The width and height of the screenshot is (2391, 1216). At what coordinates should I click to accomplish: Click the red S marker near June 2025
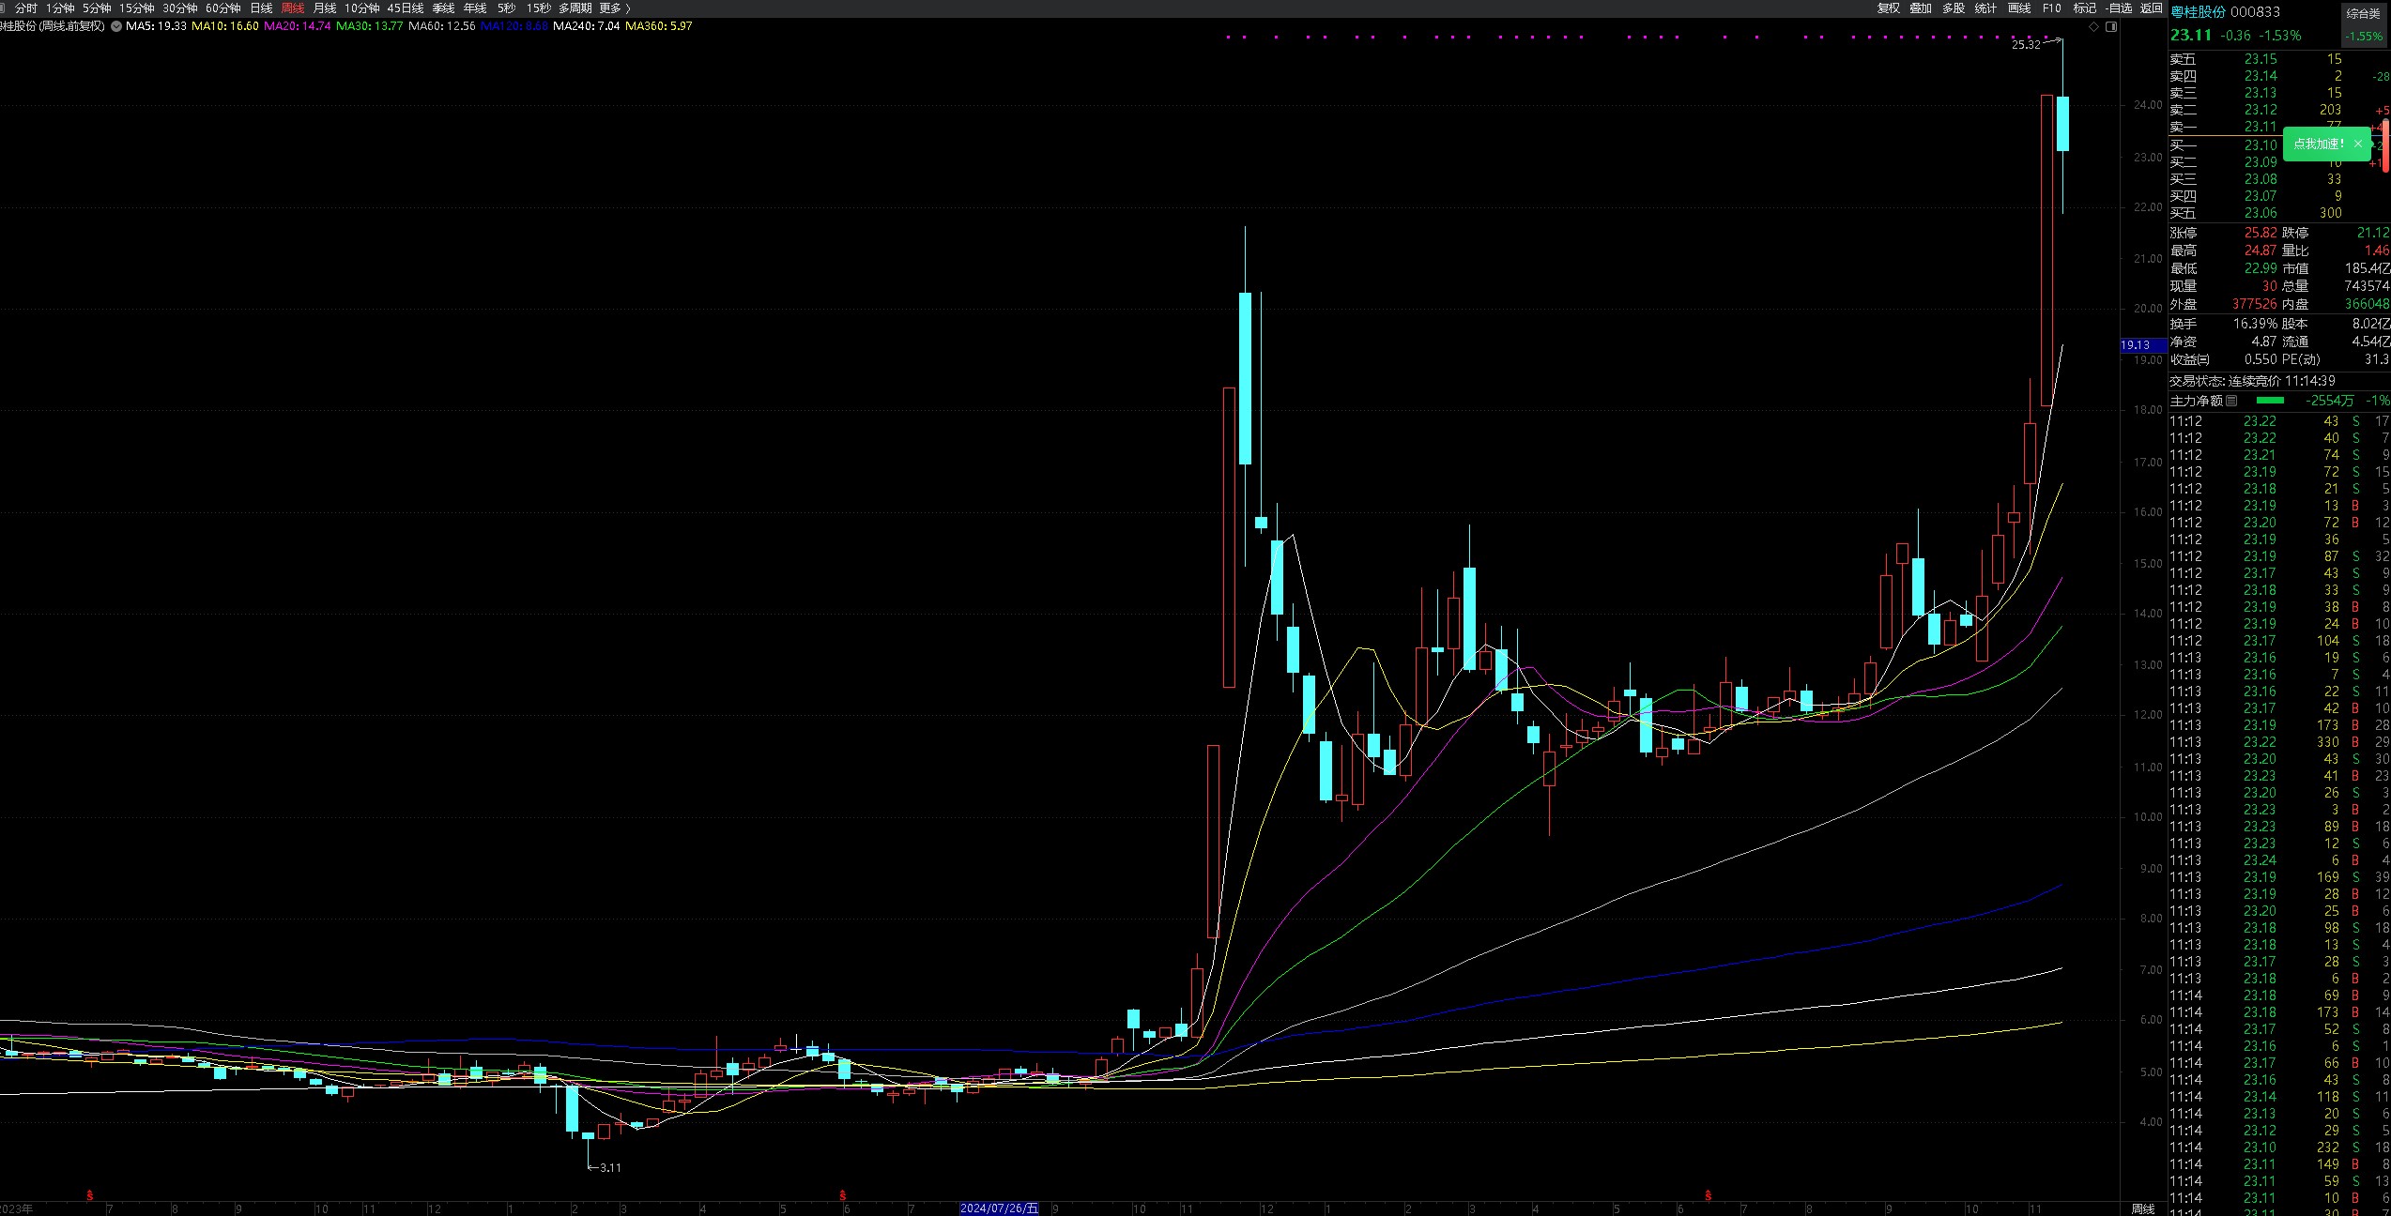click(1708, 1195)
